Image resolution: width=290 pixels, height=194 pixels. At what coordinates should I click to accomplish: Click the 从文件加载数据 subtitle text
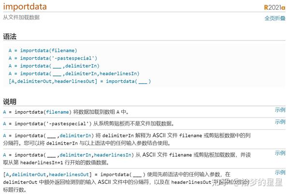21,17
